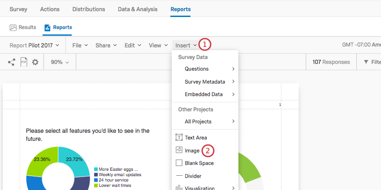Click the Reports sub-tab icon
The width and height of the screenshot is (381, 190).
tap(48, 28)
